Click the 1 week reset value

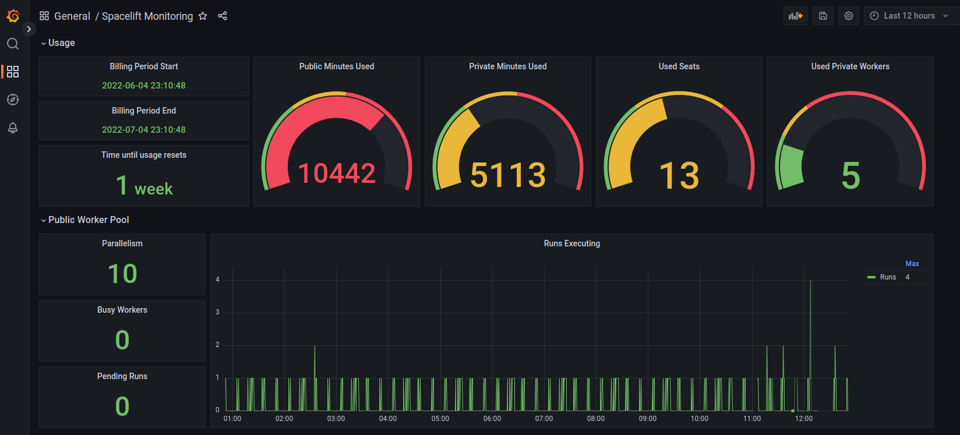pyautogui.click(x=144, y=186)
